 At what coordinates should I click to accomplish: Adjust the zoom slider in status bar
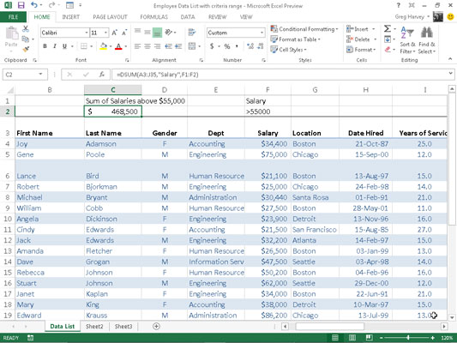click(408, 338)
